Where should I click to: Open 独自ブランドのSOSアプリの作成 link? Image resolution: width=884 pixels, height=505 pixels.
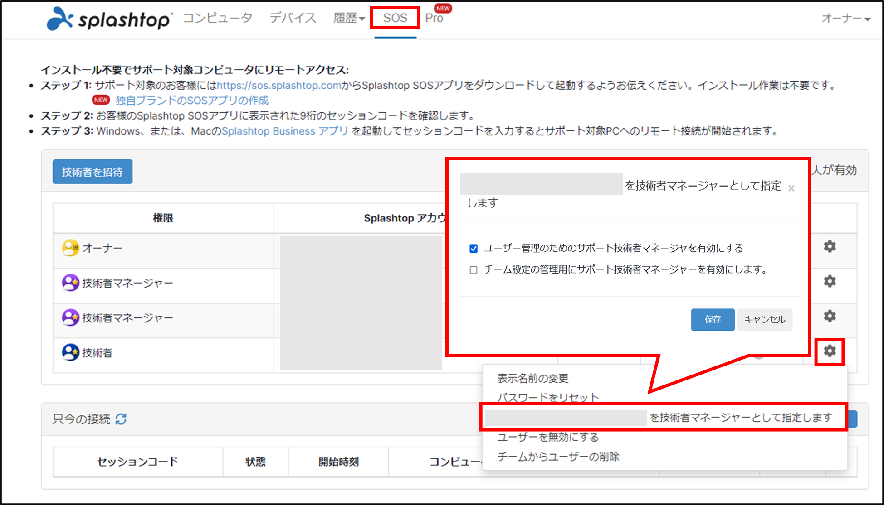pyautogui.click(x=192, y=100)
